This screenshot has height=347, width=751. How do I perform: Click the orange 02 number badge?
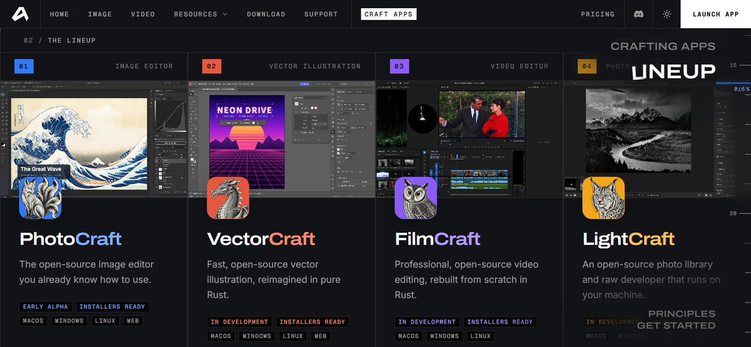click(212, 66)
